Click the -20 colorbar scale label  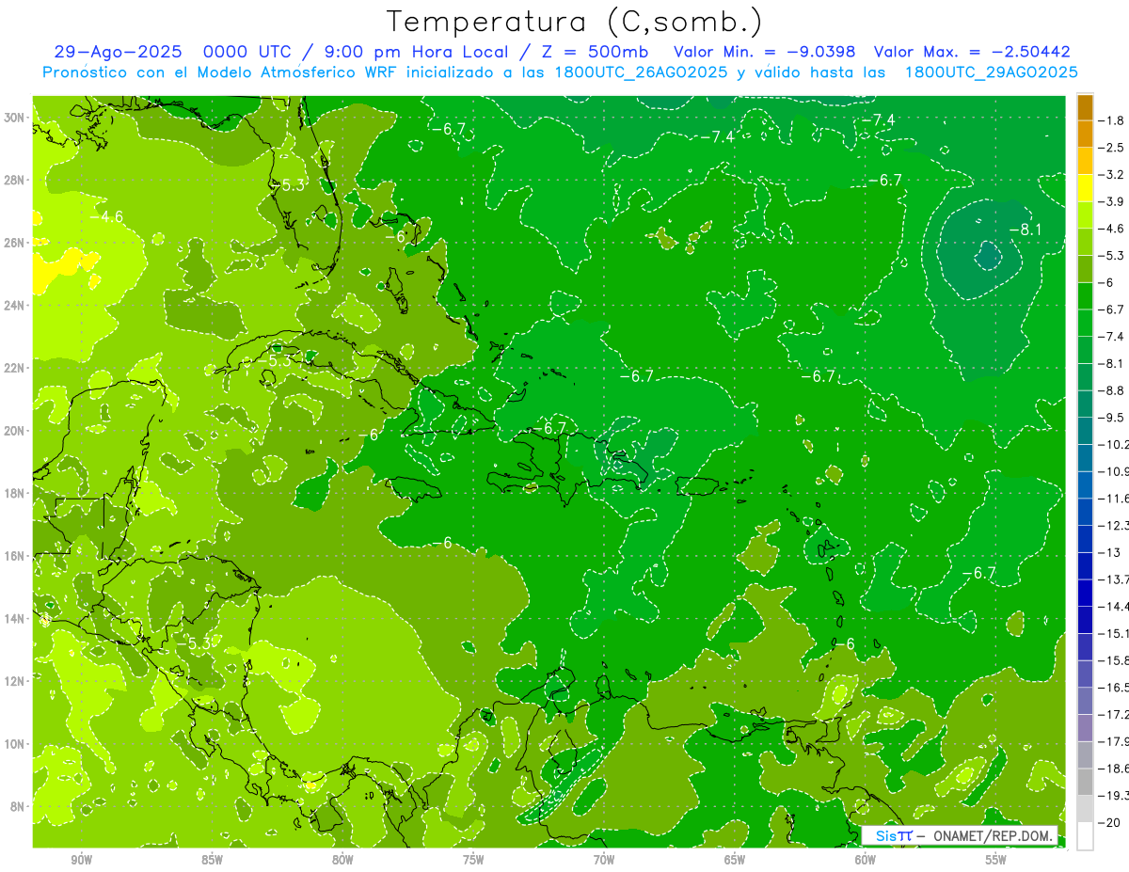click(x=1108, y=822)
